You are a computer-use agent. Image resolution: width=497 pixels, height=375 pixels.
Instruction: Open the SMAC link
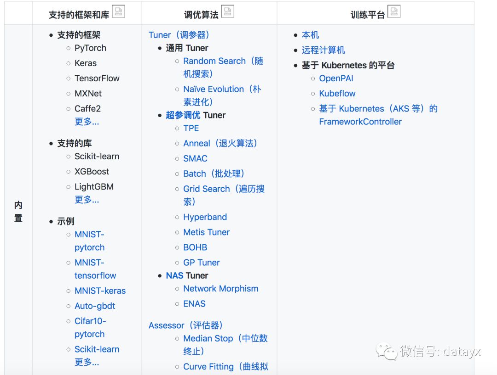click(195, 158)
